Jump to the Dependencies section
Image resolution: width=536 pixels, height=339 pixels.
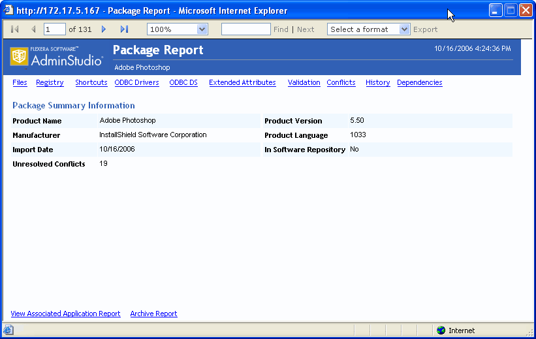coord(419,83)
